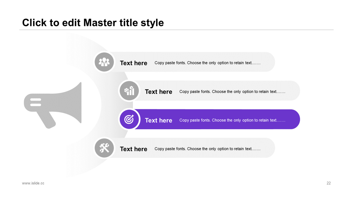Image resolution: width=353 pixels, height=198 pixels.
Task: Click 'Copy paste fonts' text in people row
Action: (207, 63)
